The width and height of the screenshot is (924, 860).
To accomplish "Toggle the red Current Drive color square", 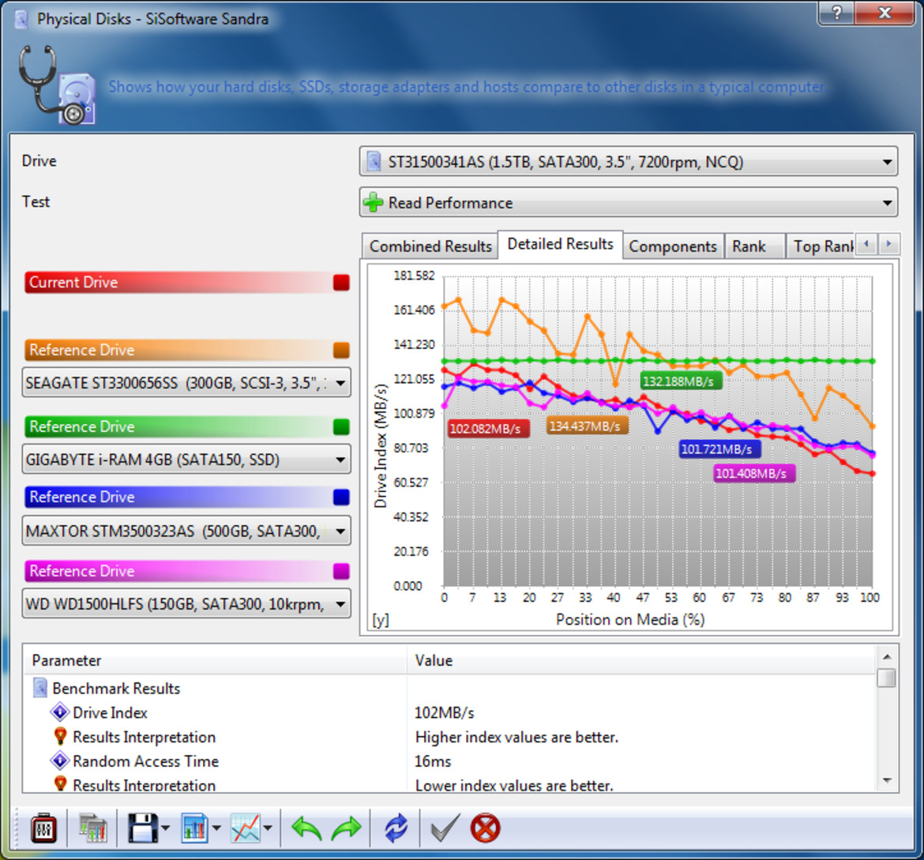I will click(x=341, y=283).
